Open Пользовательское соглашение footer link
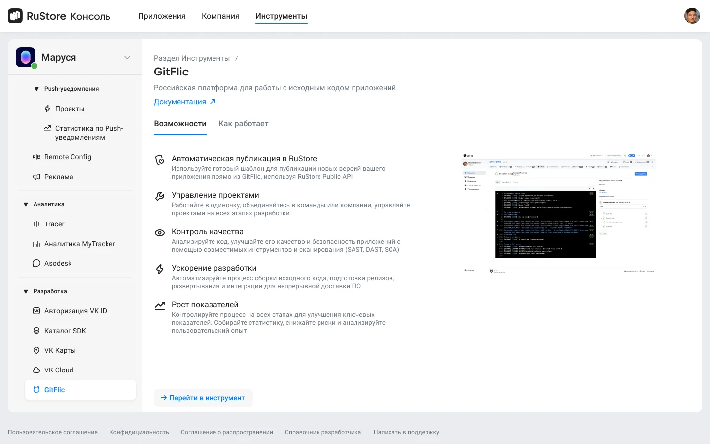 [x=53, y=432]
